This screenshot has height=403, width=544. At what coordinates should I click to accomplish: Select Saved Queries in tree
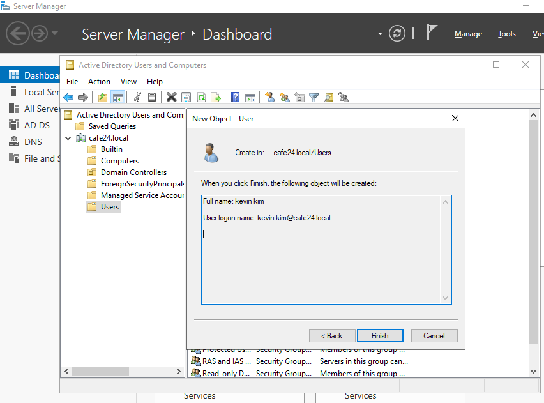tap(112, 126)
